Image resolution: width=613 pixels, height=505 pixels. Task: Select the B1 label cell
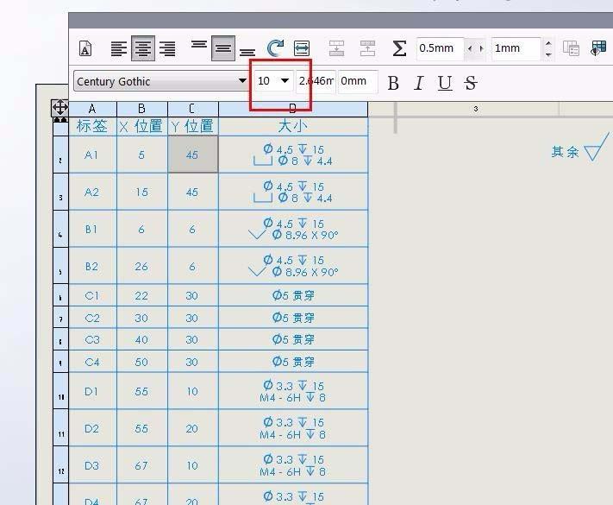[x=92, y=229]
